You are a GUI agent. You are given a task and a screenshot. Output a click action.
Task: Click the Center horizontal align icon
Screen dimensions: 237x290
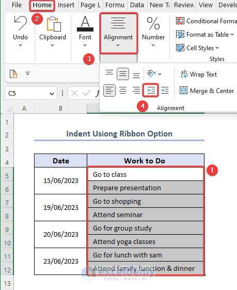pos(123,90)
